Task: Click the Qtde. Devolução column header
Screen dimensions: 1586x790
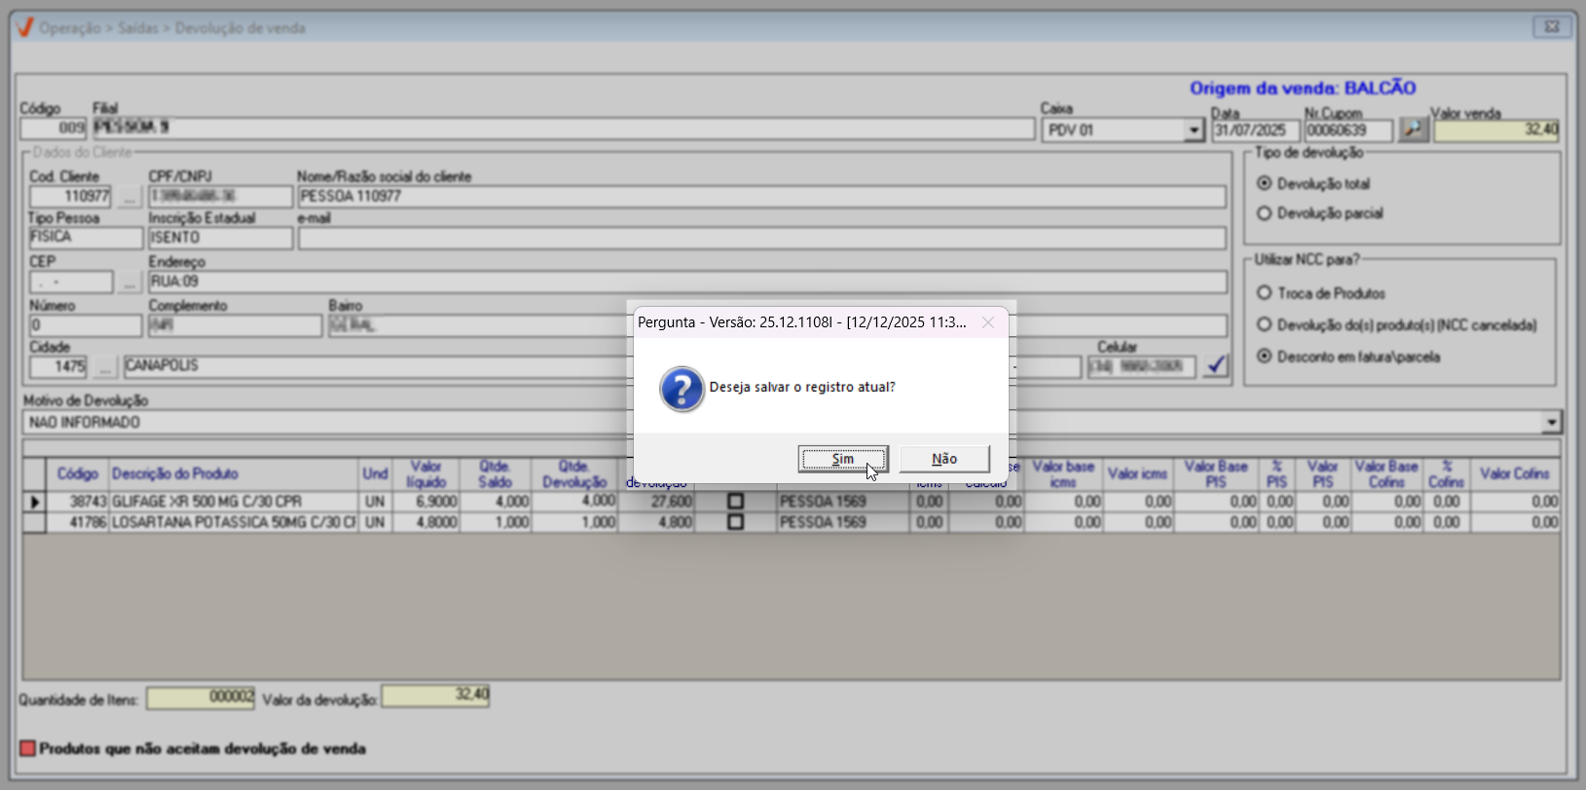Action: coord(574,474)
